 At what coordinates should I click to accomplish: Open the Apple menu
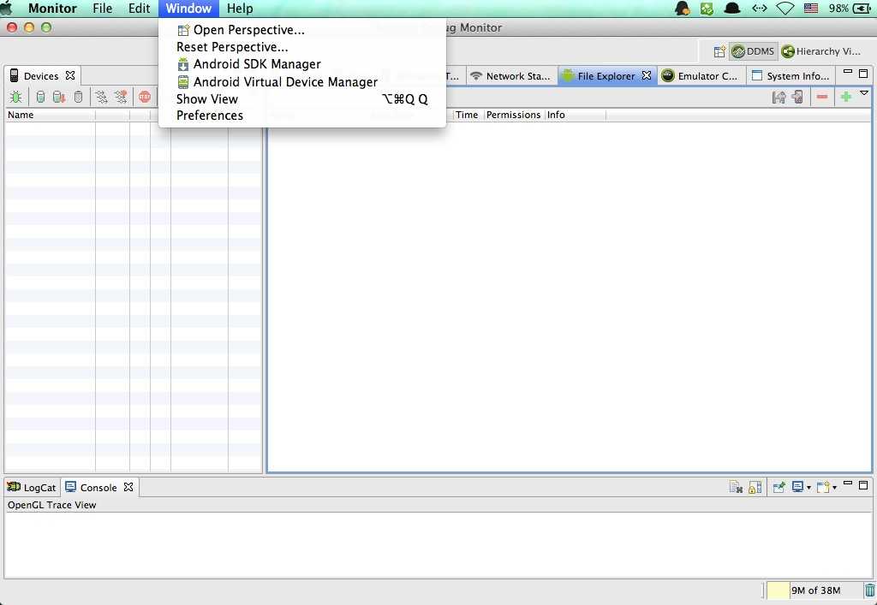point(6,9)
